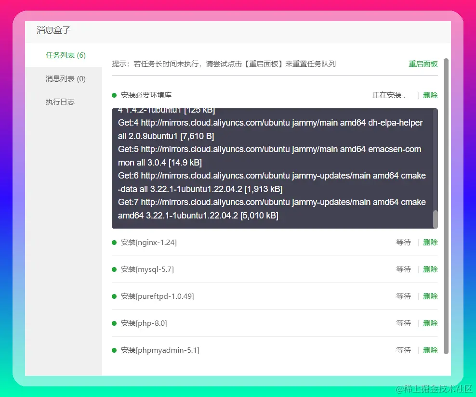
Task: Click the green status dot for phpmyadmin-5.1
Action: pyautogui.click(x=114, y=351)
